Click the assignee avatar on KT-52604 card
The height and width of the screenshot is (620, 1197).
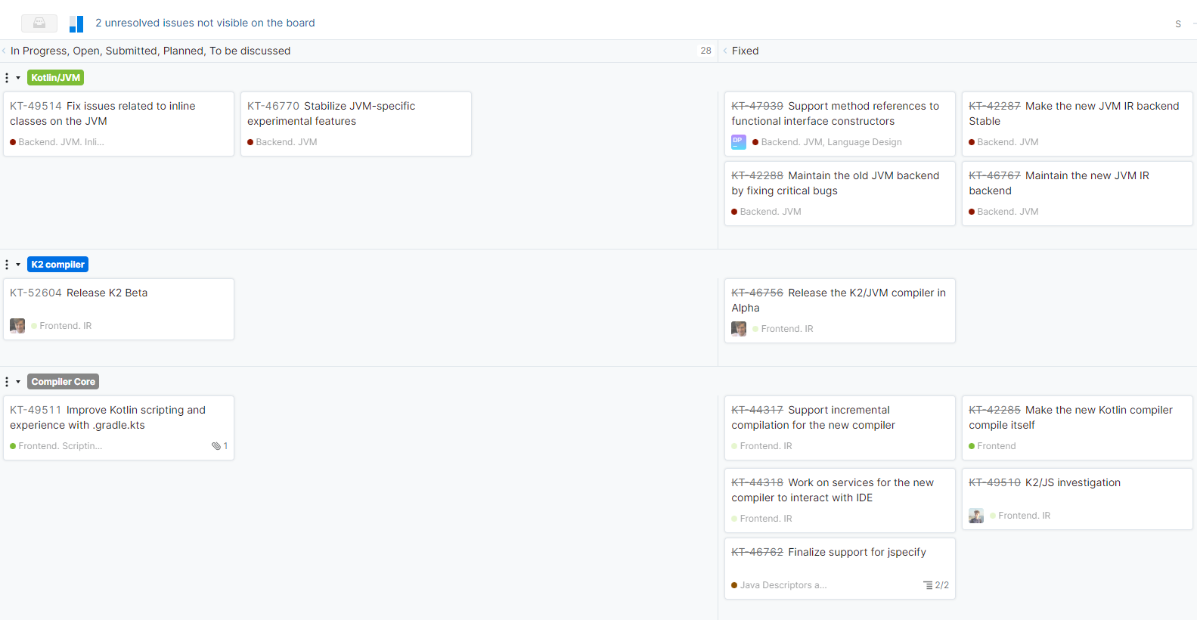pyautogui.click(x=17, y=326)
